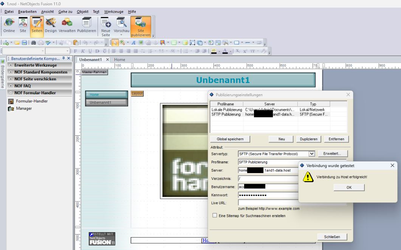The width and height of the screenshot is (401, 250).
Task: Expand NOF Standard Komponenten group
Action: click(x=11, y=72)
